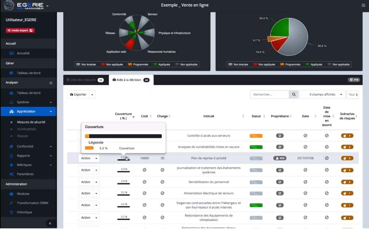The width and height of the screenshot is (369, 229).
Task: Sort by Intitulé column
Action: coord(208,116)
